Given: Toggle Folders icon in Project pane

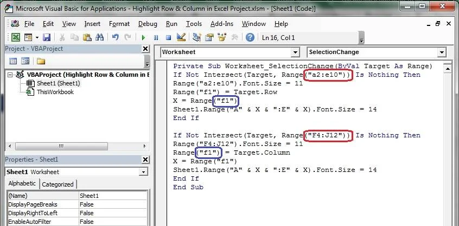Looking at the screenshot, I should (x=41, y=61).
